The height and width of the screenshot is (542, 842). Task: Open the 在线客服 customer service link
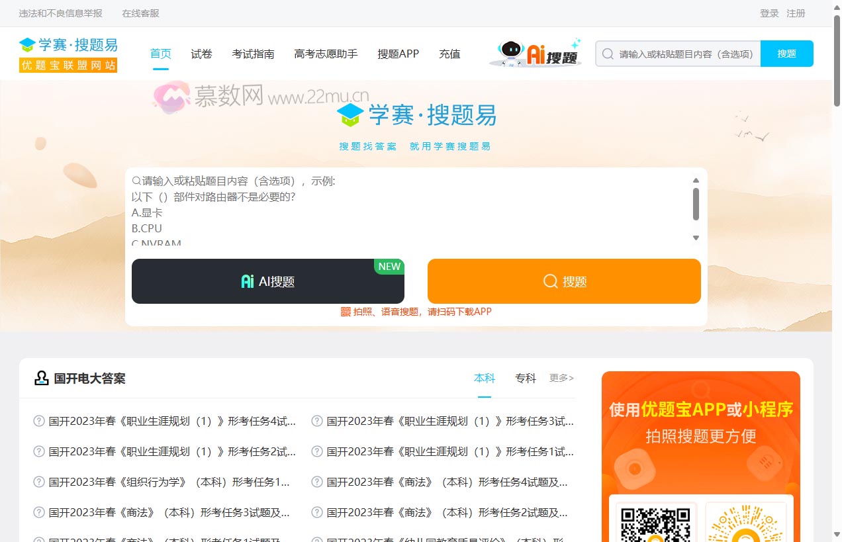(x=140, y=13)
